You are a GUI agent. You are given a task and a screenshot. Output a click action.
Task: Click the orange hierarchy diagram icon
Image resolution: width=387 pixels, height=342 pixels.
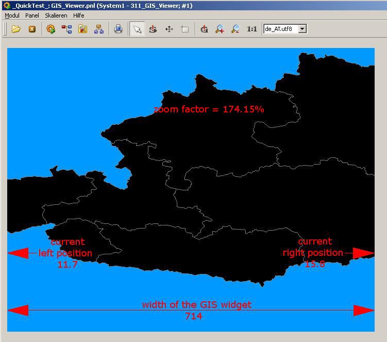[98, 29]
